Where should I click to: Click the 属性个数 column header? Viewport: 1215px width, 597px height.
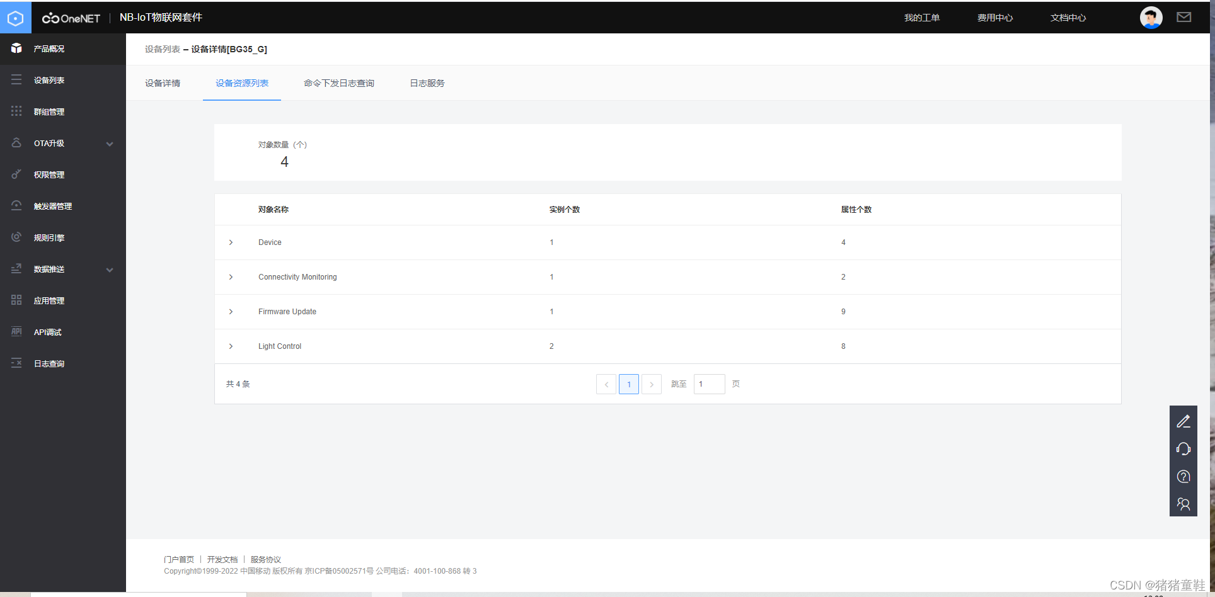click(x=856, y=210)
